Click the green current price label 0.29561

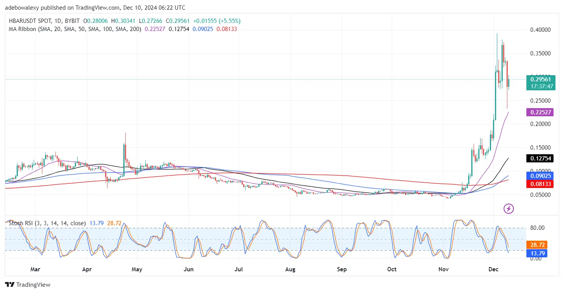(x=540, y=79)
